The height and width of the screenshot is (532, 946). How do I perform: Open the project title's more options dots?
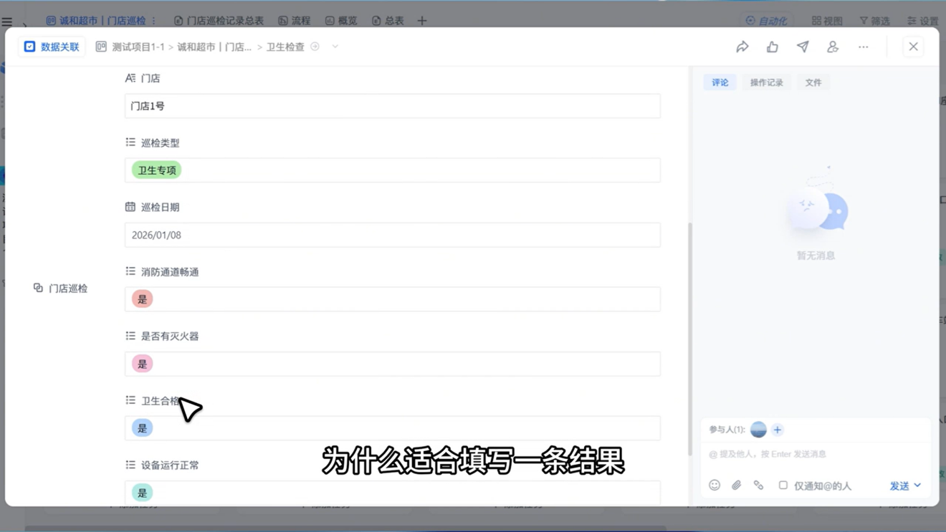(154, 21)
